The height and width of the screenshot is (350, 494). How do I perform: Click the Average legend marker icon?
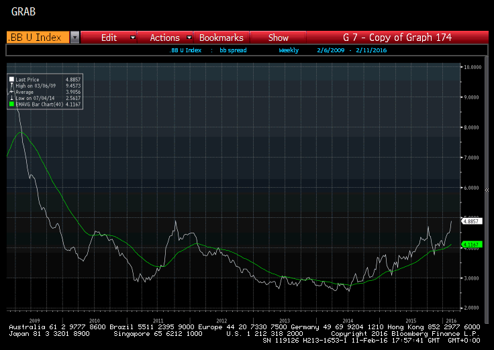click(x=11, y=92)
